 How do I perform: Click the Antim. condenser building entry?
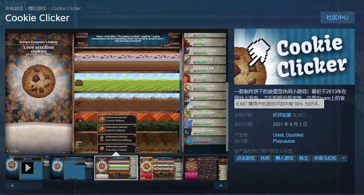tap(205, 95)
